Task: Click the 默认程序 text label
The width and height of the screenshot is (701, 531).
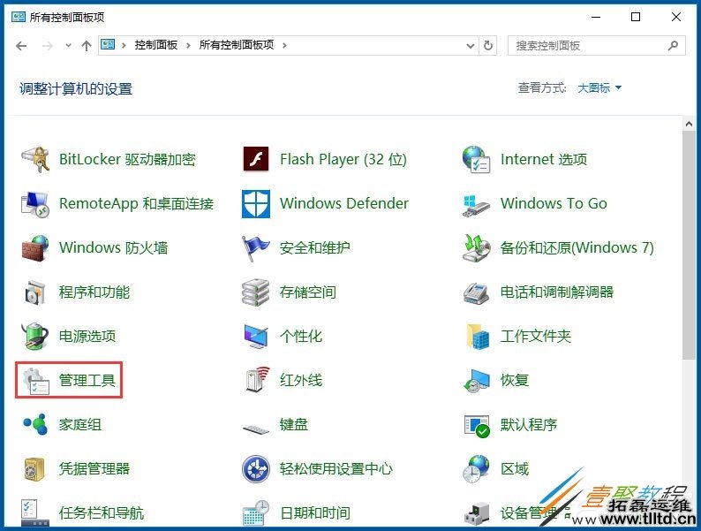Action: tap(529, 424)
